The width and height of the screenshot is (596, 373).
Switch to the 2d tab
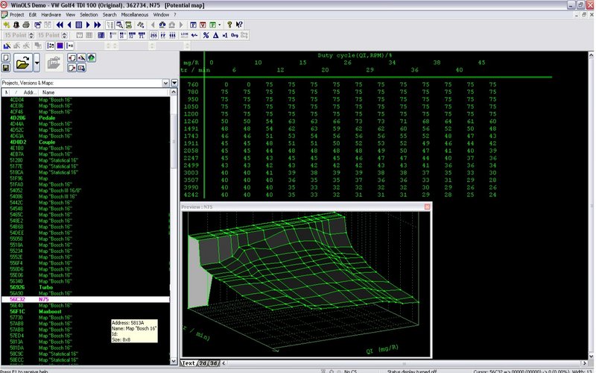click(203, 363)
